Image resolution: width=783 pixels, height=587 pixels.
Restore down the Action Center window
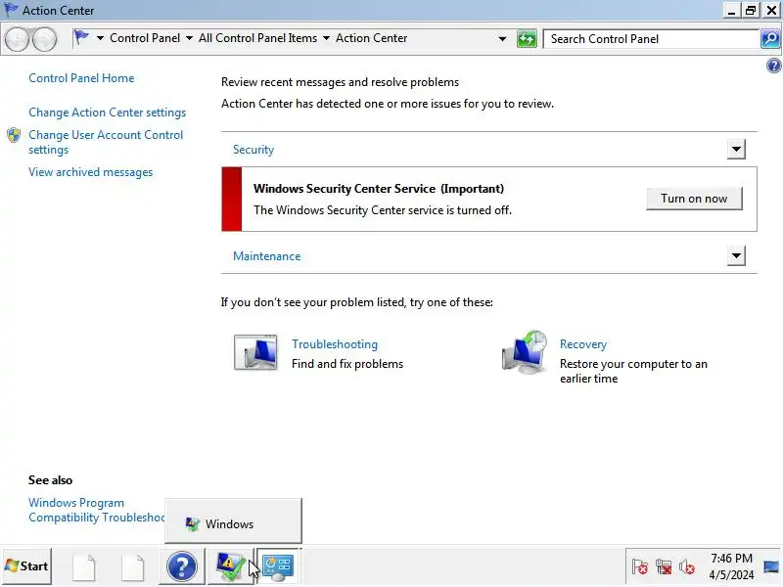pos(751,10)
